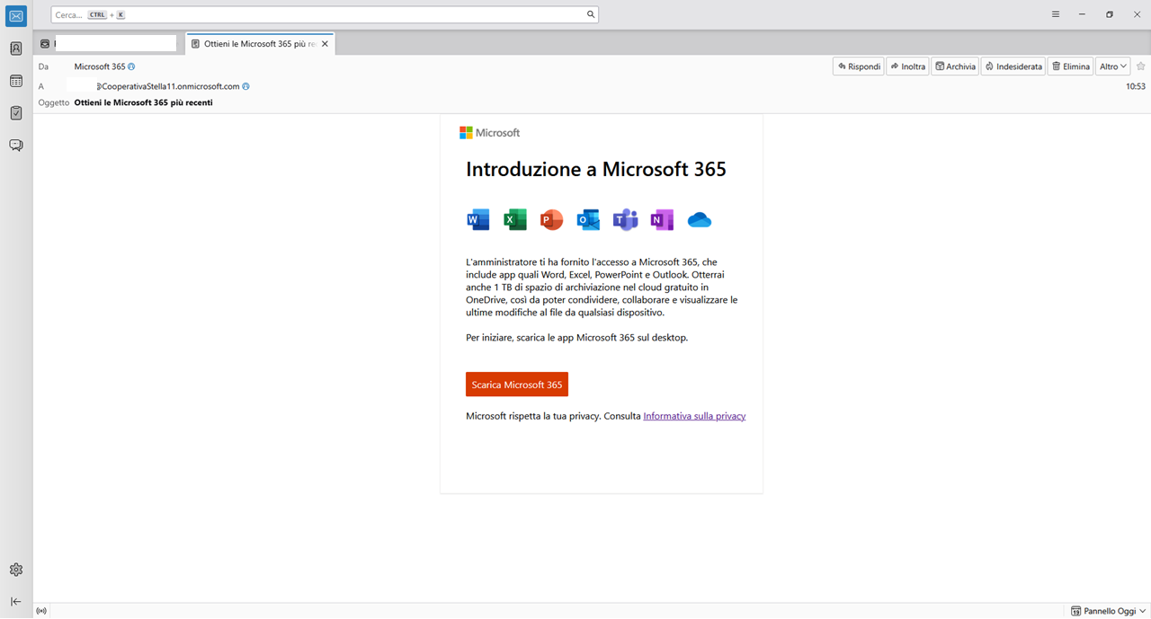Click the contact icon next to sender Microsoft 365
Screen dimensions: 1151x619
pyautogui.click(x=131, y=66)
